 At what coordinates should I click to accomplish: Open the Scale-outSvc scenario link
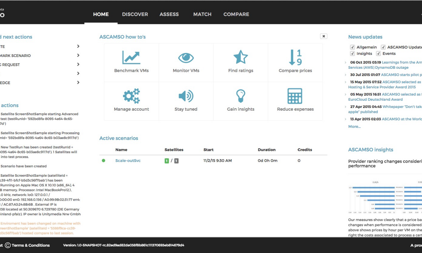coord(128,161)
